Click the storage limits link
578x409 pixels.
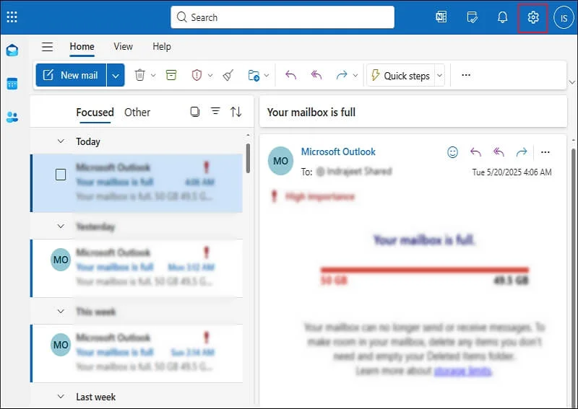pos(462,371)
